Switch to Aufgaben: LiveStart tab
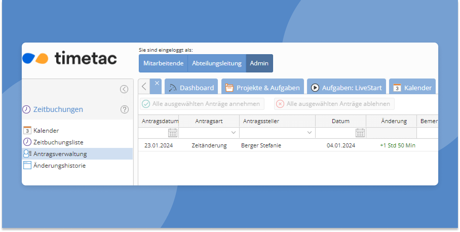Image resolution: width=460 pixels, height=232 pixels. tap(346, 88)
